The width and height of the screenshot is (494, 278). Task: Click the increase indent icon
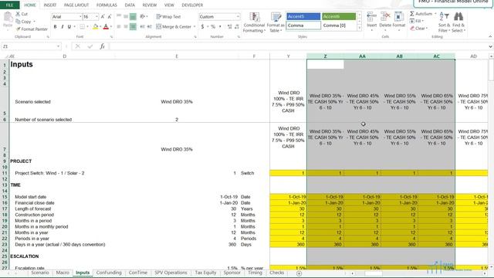coord(149,26)
